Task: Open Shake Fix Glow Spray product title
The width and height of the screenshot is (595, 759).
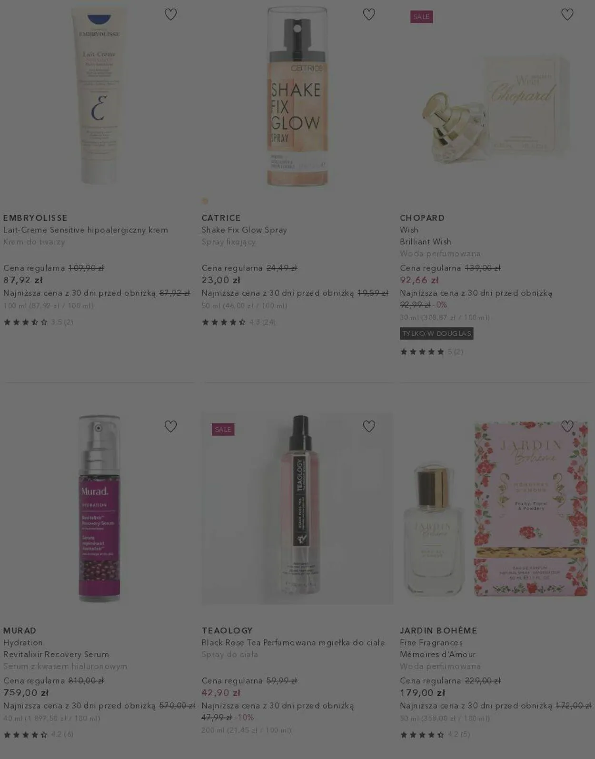Action: click(x=244, y=230)
